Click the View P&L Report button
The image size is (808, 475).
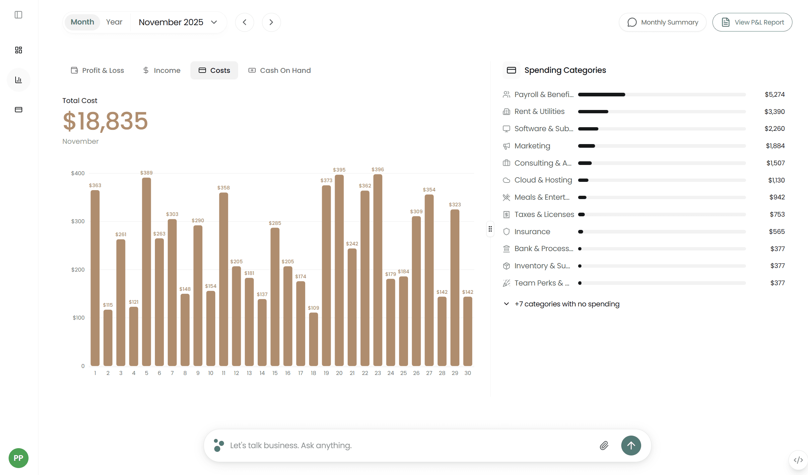pos(752,22)
